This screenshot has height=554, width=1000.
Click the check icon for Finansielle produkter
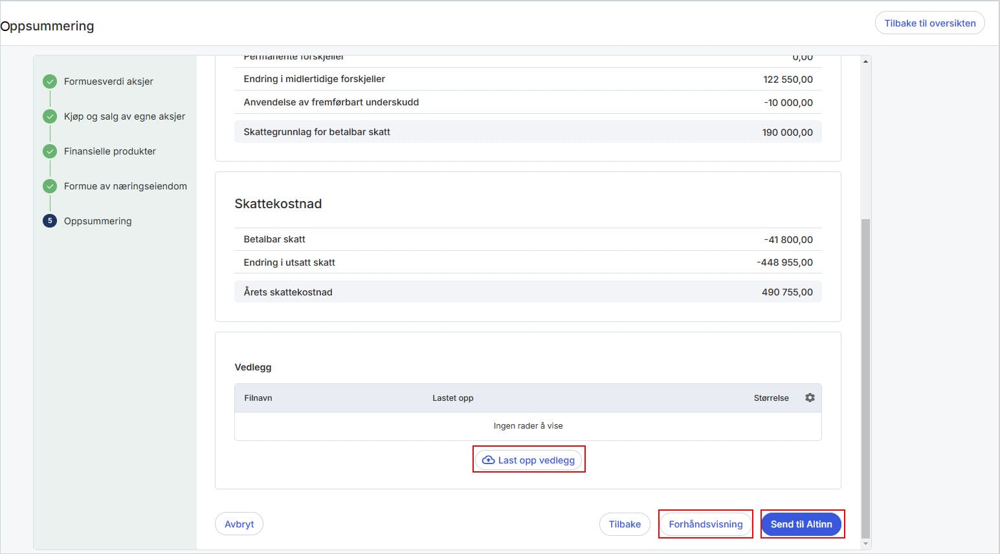(x=50, y=151)
